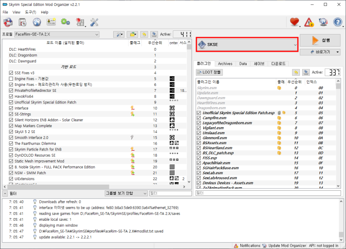Open the warning triangle Notifications icon
346x249 pixels.
pos(309,22)
